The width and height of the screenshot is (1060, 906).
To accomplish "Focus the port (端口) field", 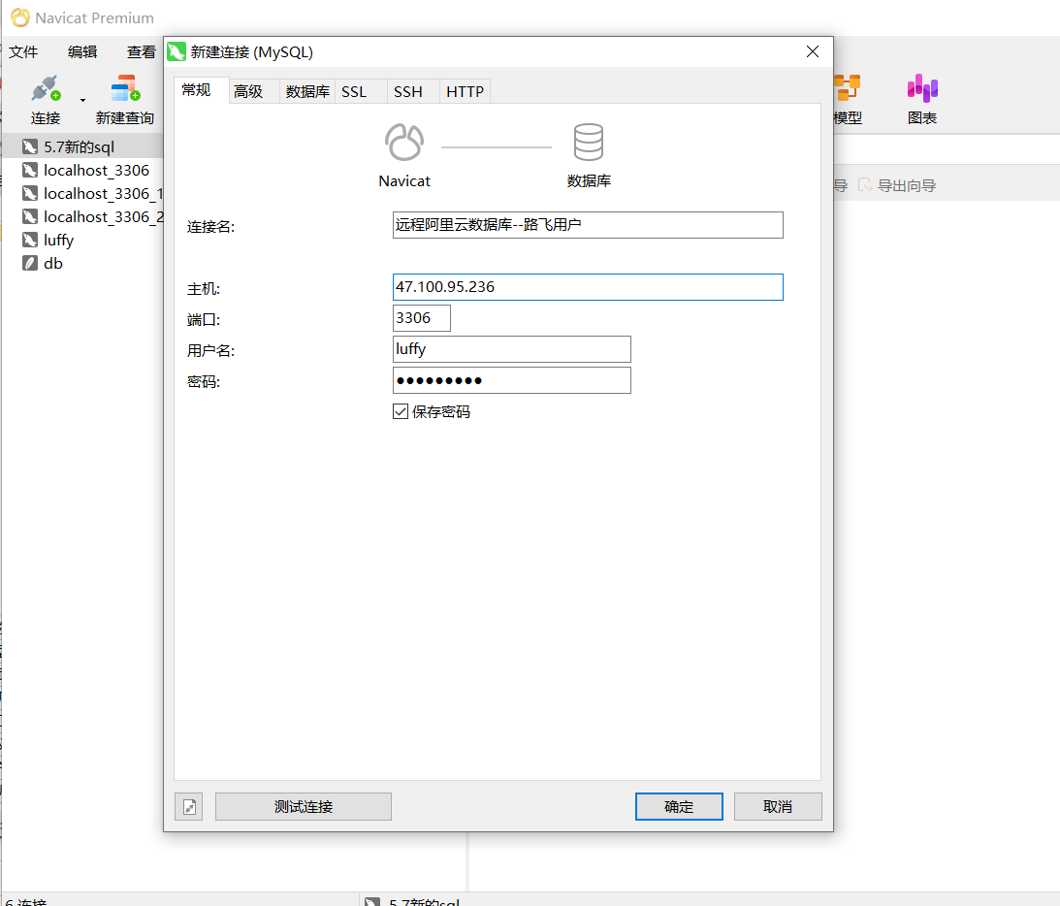I will 421,318.
